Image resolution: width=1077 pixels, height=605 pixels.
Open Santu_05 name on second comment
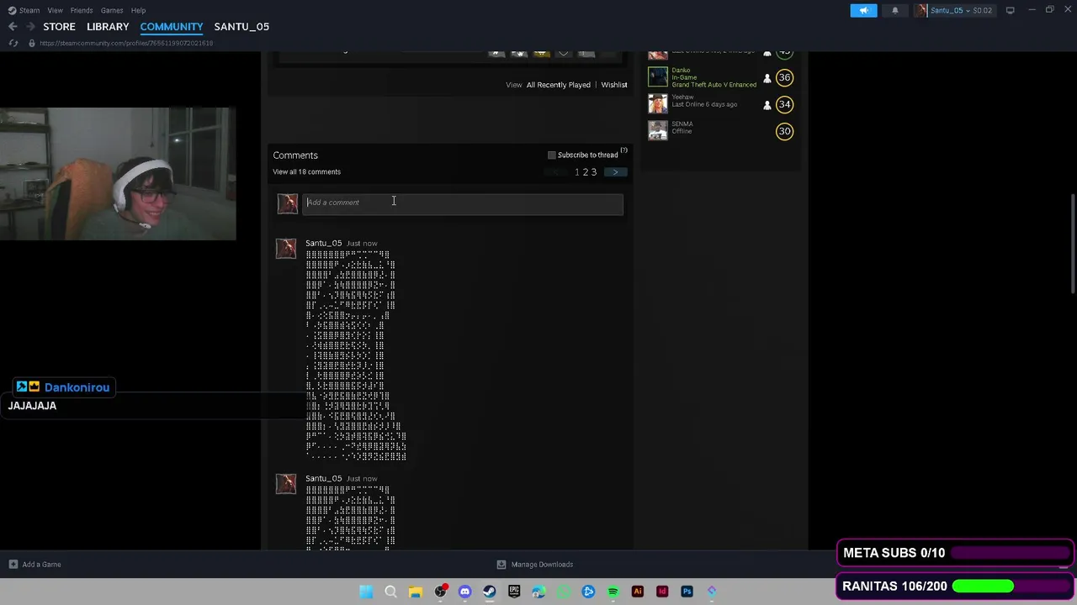(x=324, y=479)
